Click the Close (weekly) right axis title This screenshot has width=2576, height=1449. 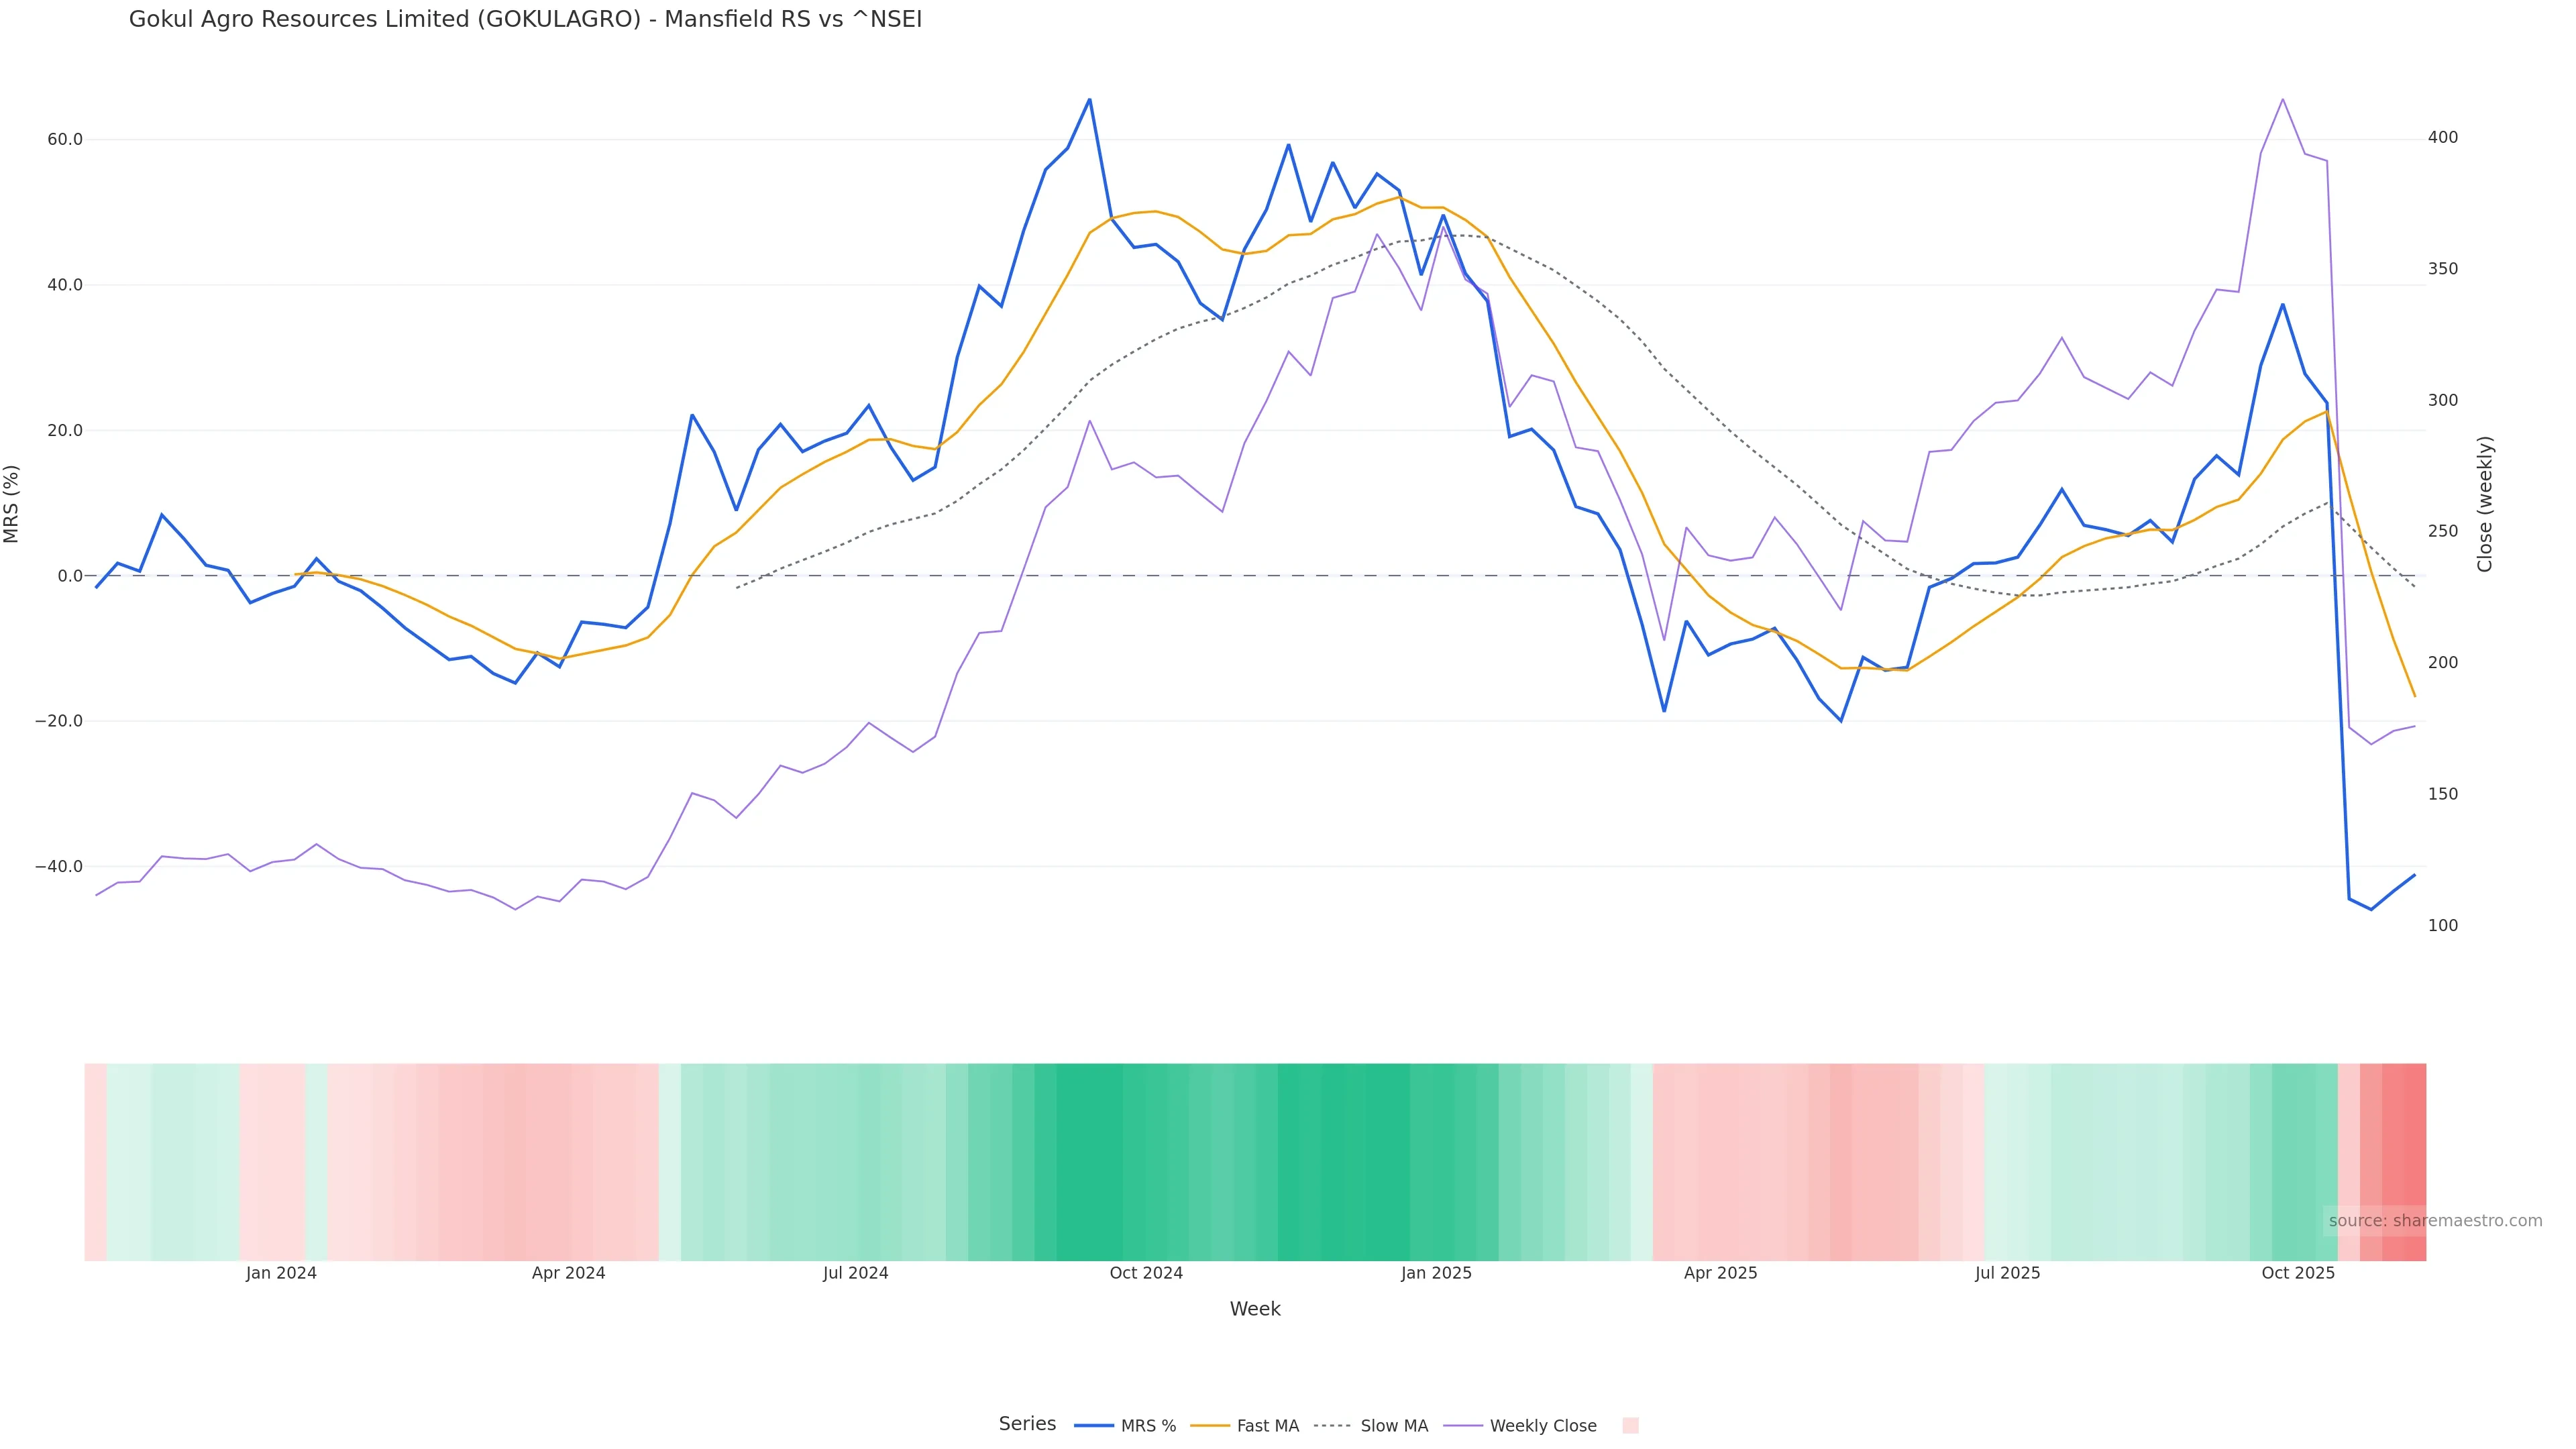[2485, 504]
